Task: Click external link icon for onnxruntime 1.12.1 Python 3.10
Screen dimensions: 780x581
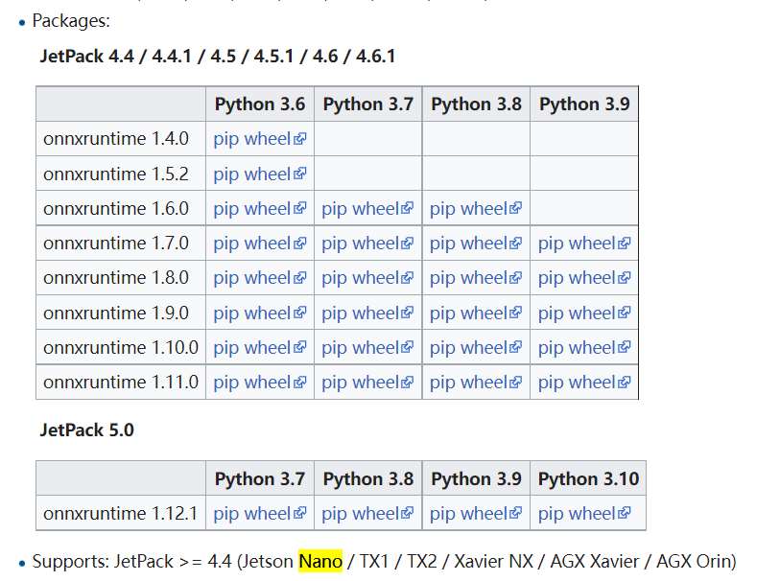Action: click(625, 514)
